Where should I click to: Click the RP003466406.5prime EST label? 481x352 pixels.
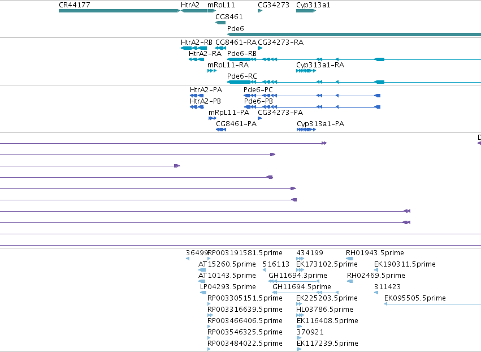point(245,321)
